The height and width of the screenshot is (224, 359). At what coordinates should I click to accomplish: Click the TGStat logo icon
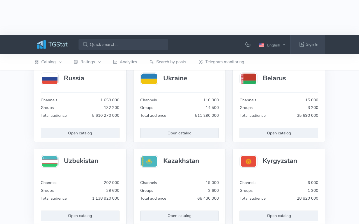click(x=41, y=45)
